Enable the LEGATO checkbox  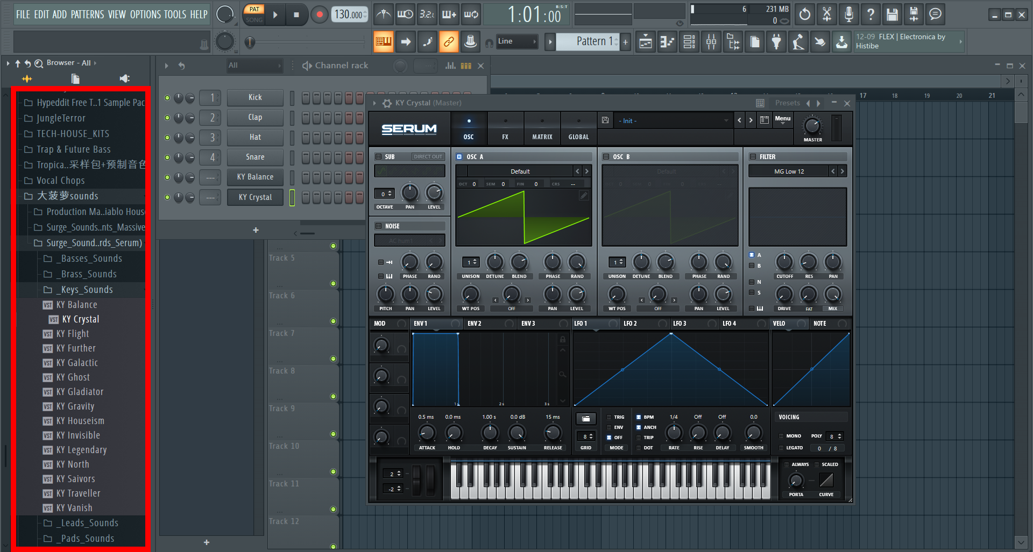[x=782, y=448]
